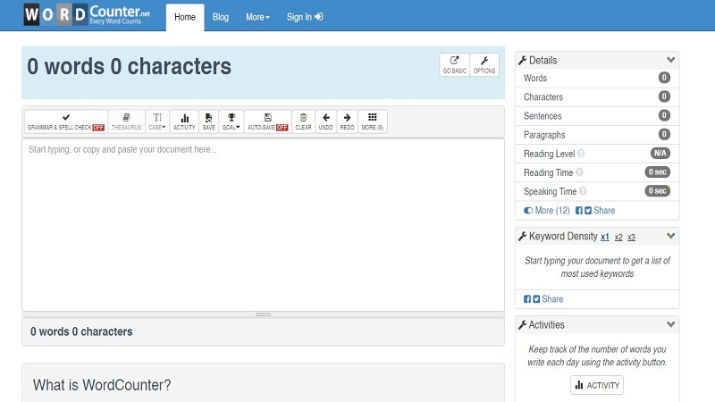Viewport: 715px width, 402px height.
Task: Click the Reading Level N/A badge
Action: coord(660,154)
